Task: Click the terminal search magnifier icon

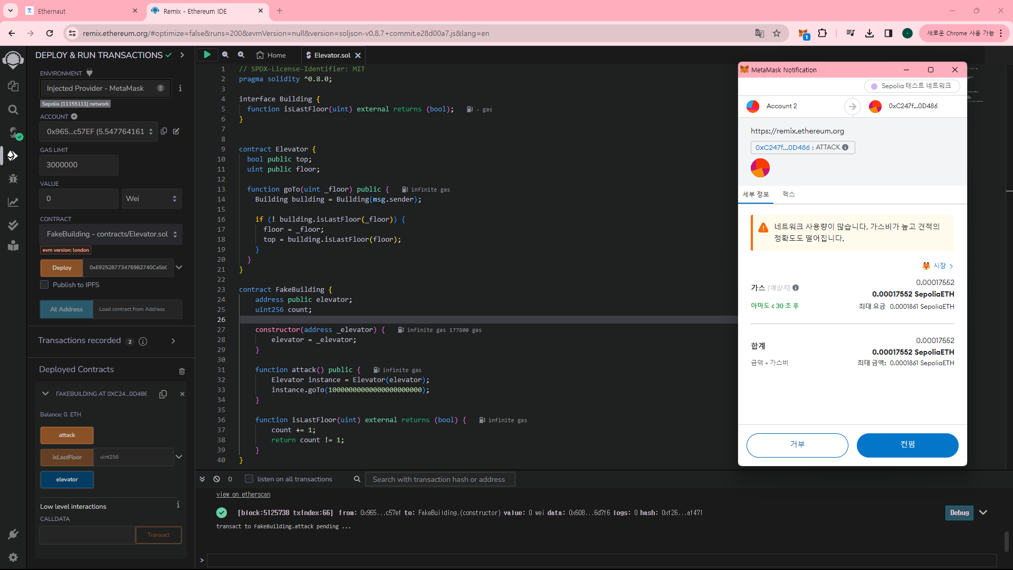Action: tap(357, 479)
